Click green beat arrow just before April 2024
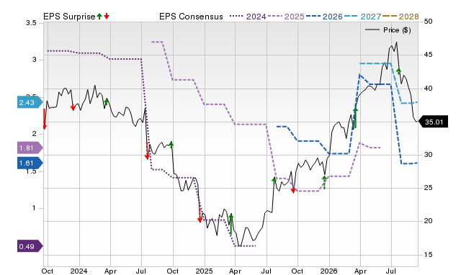The height and width of the screenshot is (275, 461). pyautogui.click(x=107, y=102)
